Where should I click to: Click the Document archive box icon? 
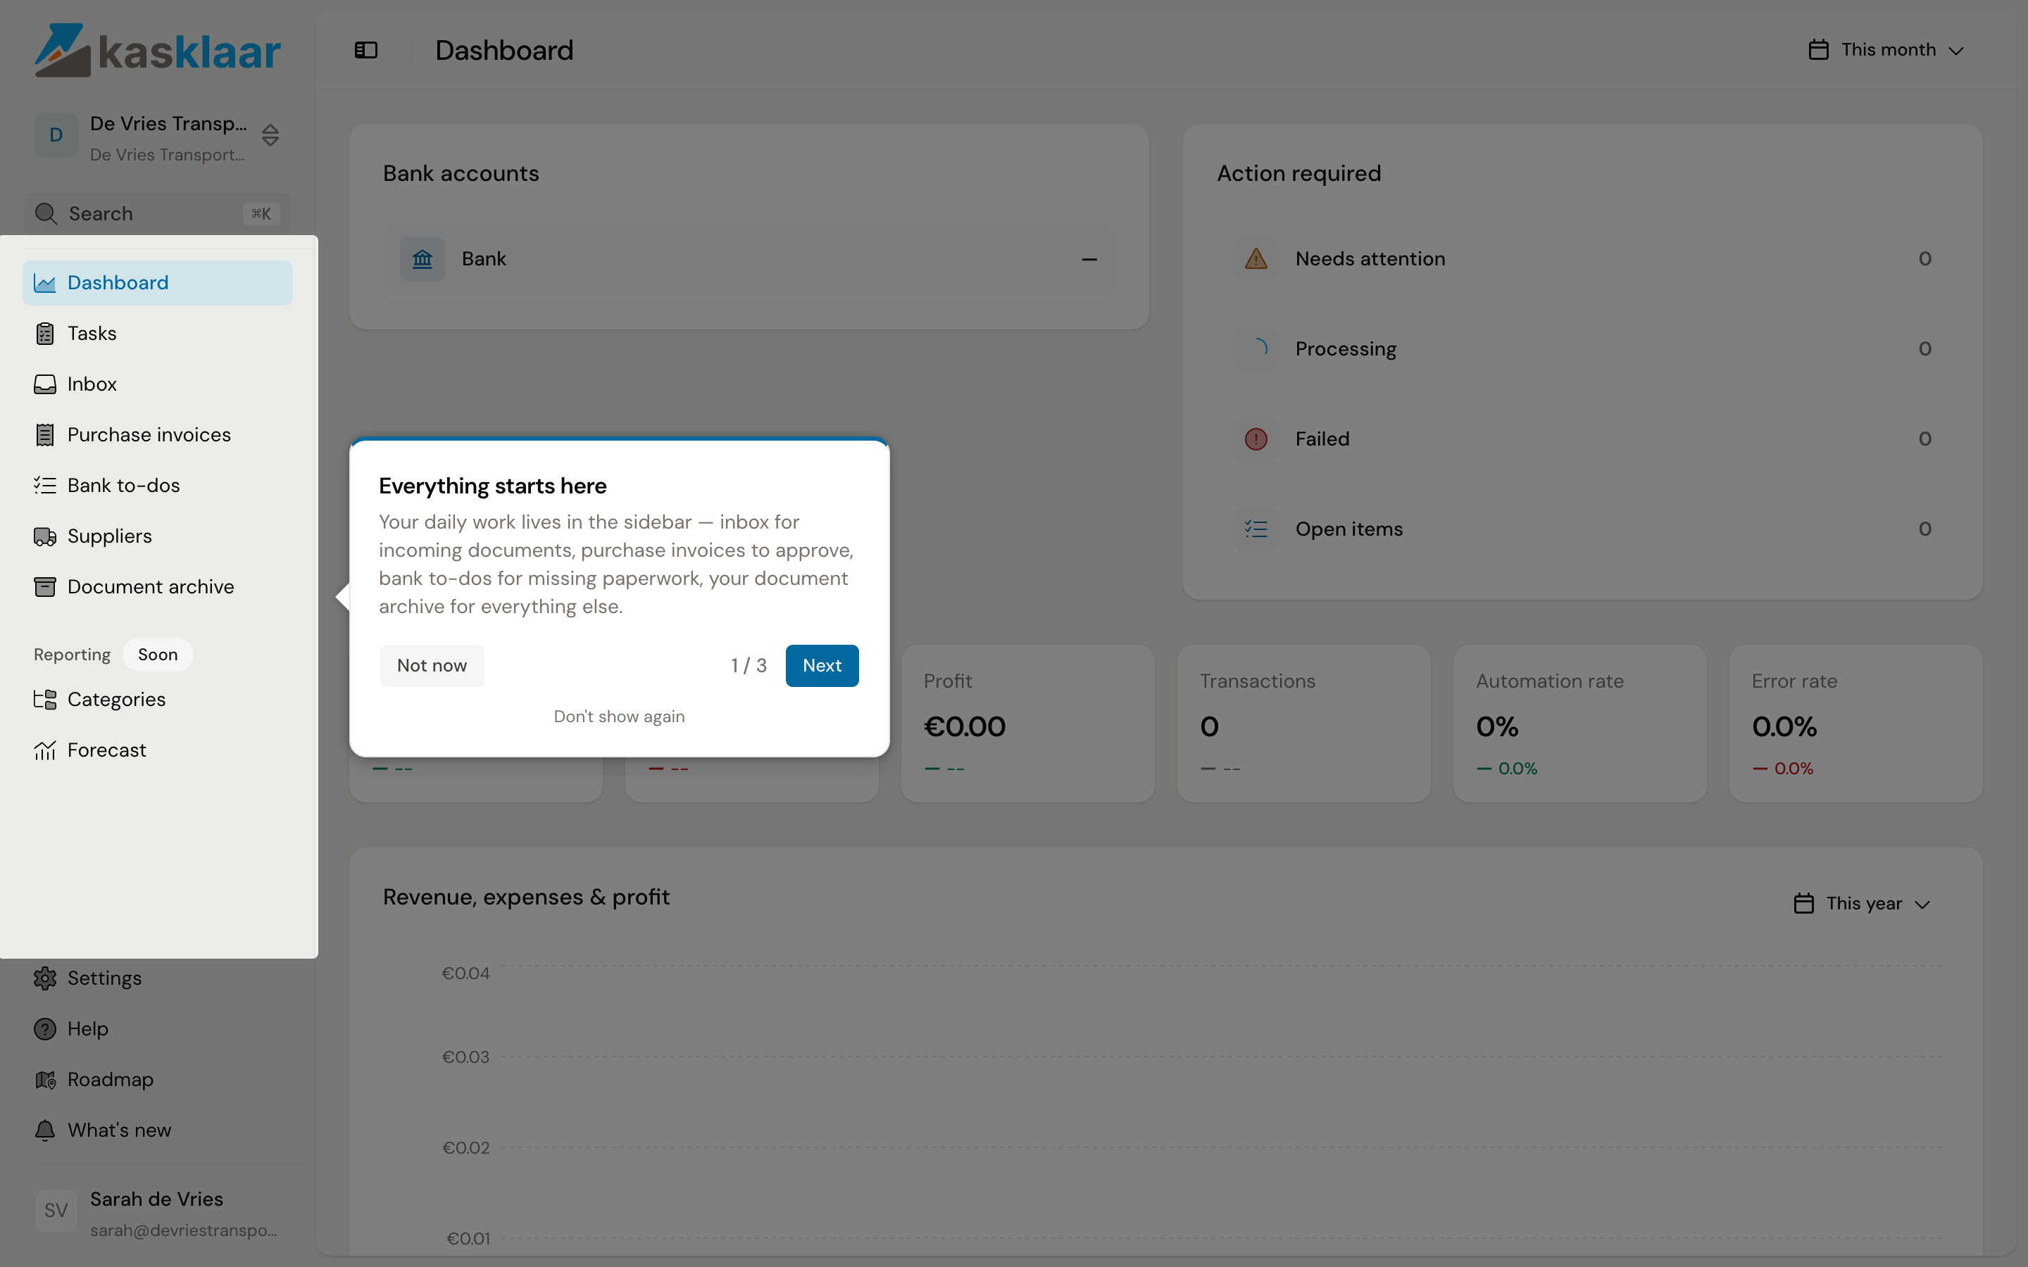point(44,586)
